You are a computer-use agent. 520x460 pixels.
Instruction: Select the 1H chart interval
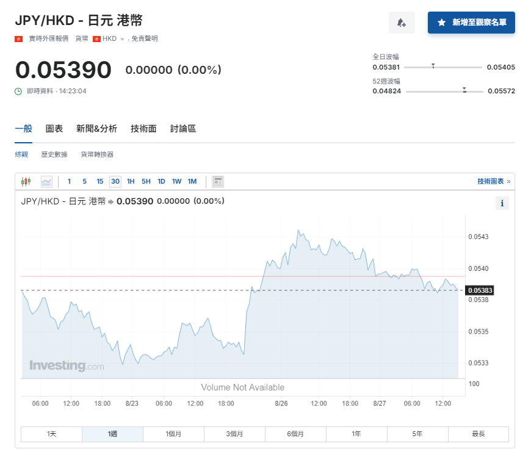click(x=131, y=181)
